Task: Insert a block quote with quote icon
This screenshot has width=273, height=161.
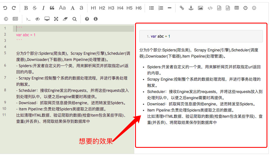Action: pos(52,8)
